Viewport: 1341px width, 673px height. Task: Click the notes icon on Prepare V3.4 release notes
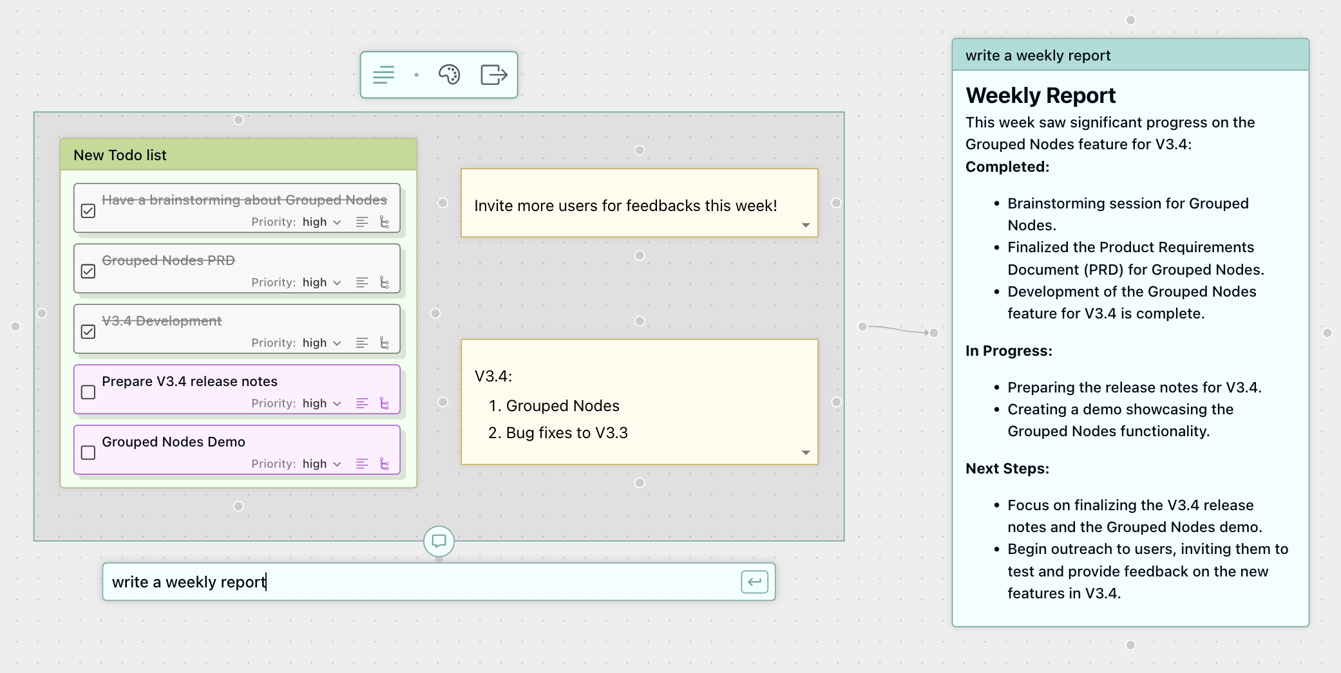point(361,403)
